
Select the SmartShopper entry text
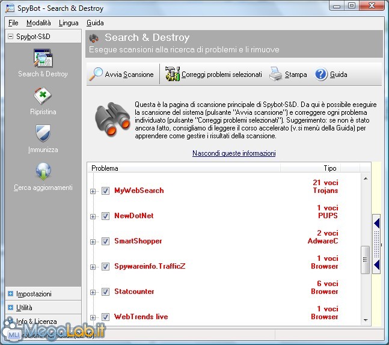point(138,241)
